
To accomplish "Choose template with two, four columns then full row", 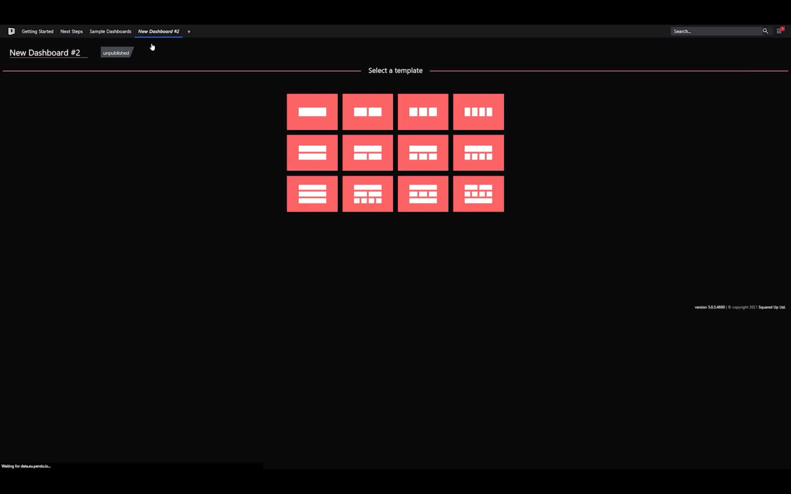I will point(479,194).
